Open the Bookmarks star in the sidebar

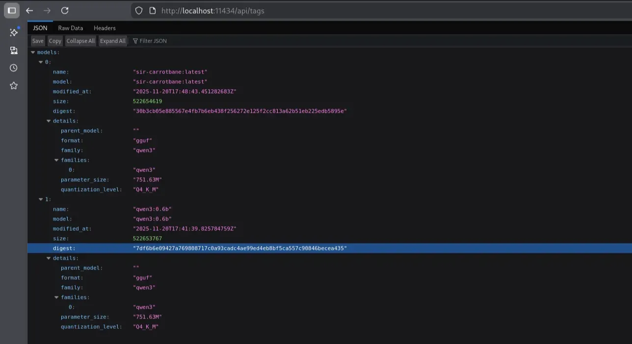click(x=14, y=86)
